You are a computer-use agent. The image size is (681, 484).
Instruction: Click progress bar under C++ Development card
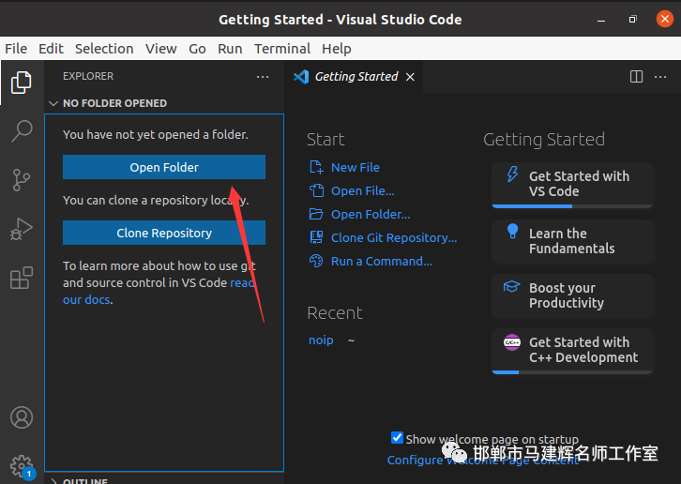572,372
